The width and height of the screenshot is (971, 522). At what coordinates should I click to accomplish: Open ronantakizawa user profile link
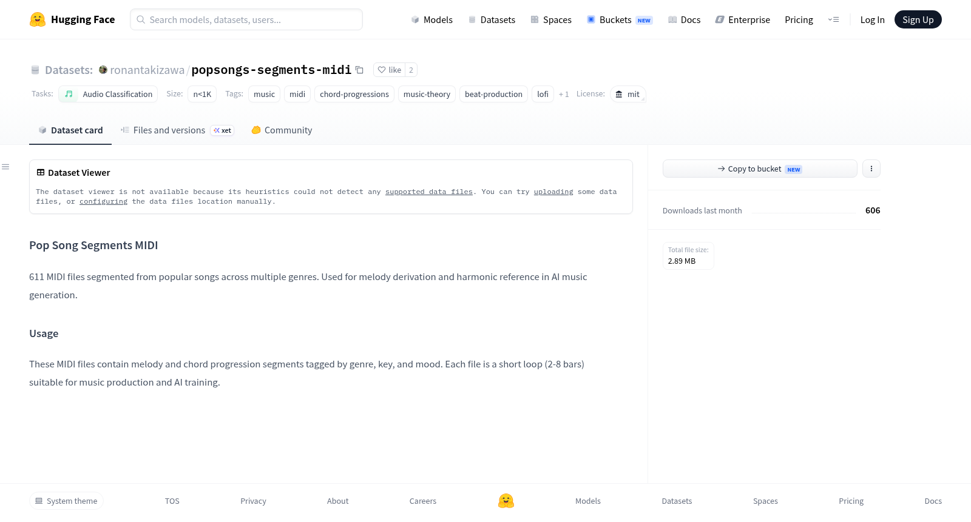147,70
